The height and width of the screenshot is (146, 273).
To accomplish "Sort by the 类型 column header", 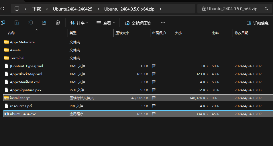I will click(x=73, y=33).
